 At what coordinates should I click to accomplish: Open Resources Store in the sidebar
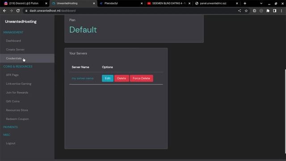point(17,110)
